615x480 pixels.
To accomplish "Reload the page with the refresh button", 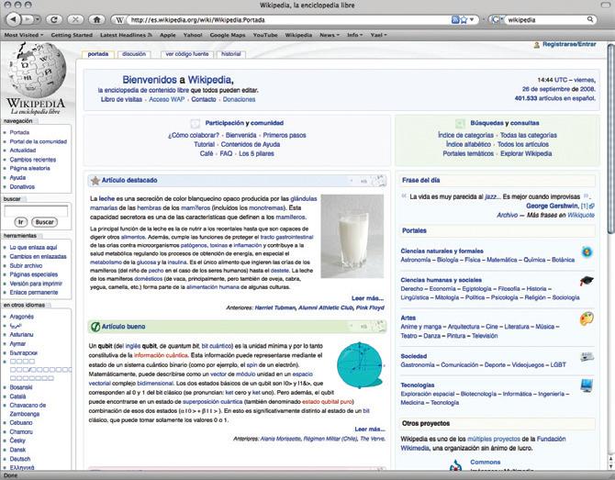I will [54, 19].
